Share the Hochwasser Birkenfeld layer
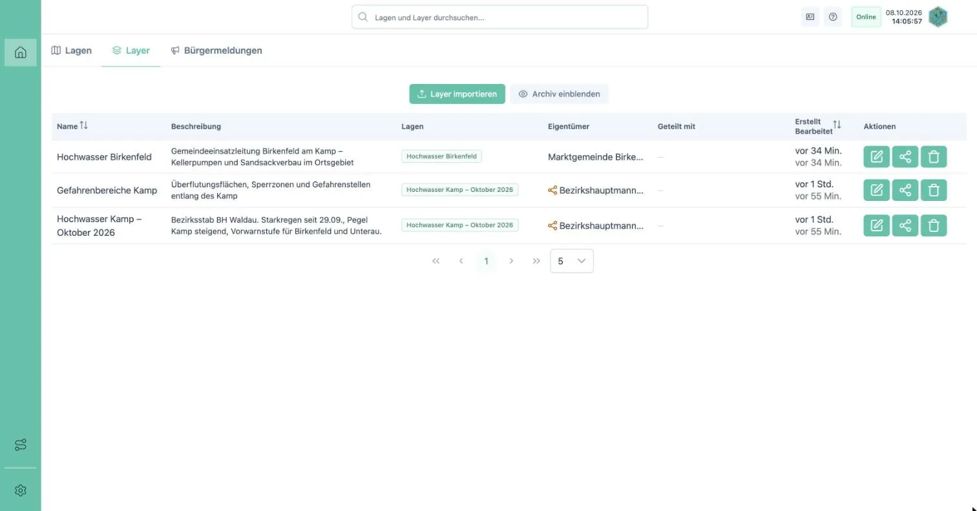Screen dimensions: 977x511 tap(905, 156)
